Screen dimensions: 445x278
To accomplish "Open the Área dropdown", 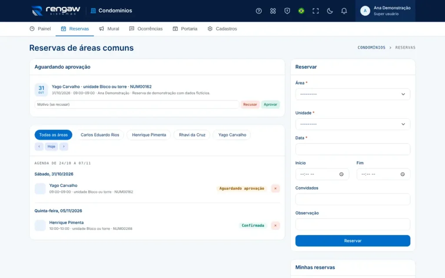I will click(352, 94).
